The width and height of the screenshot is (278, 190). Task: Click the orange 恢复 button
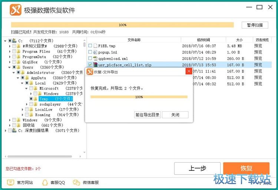pos(246,168)
